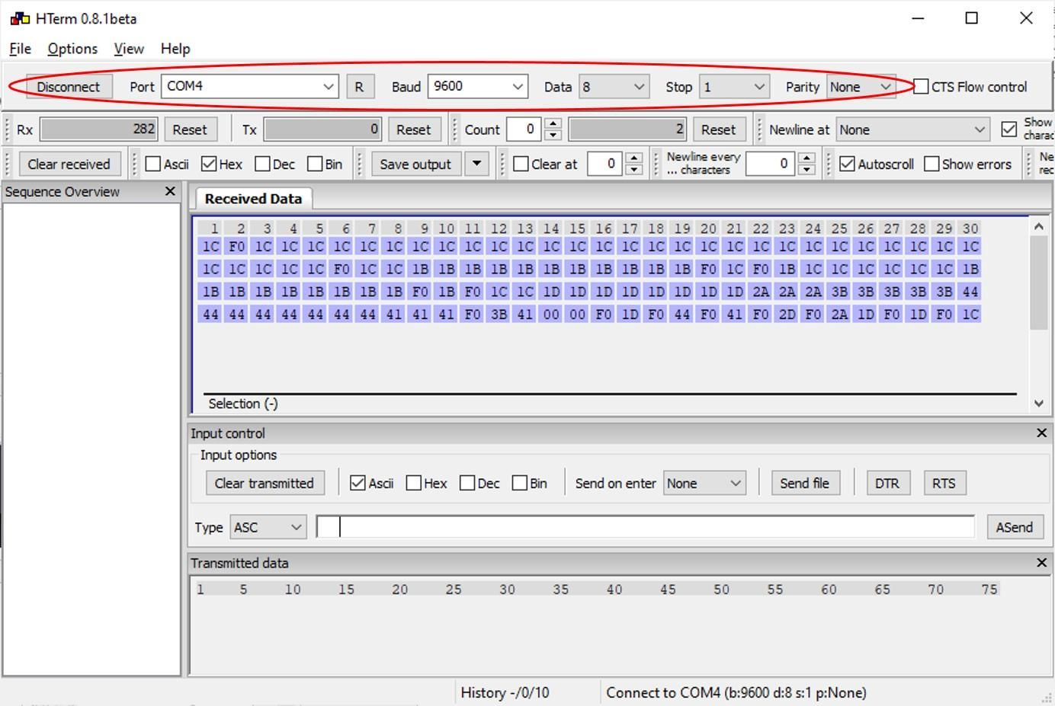Open the Options menu
The image size is (1055, 706).
(x=72, y=48)
